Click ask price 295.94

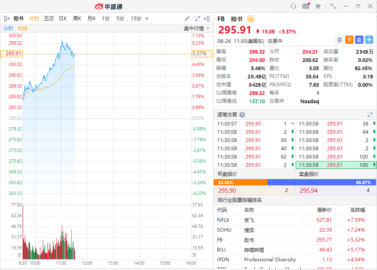click(x=309, y=191)
